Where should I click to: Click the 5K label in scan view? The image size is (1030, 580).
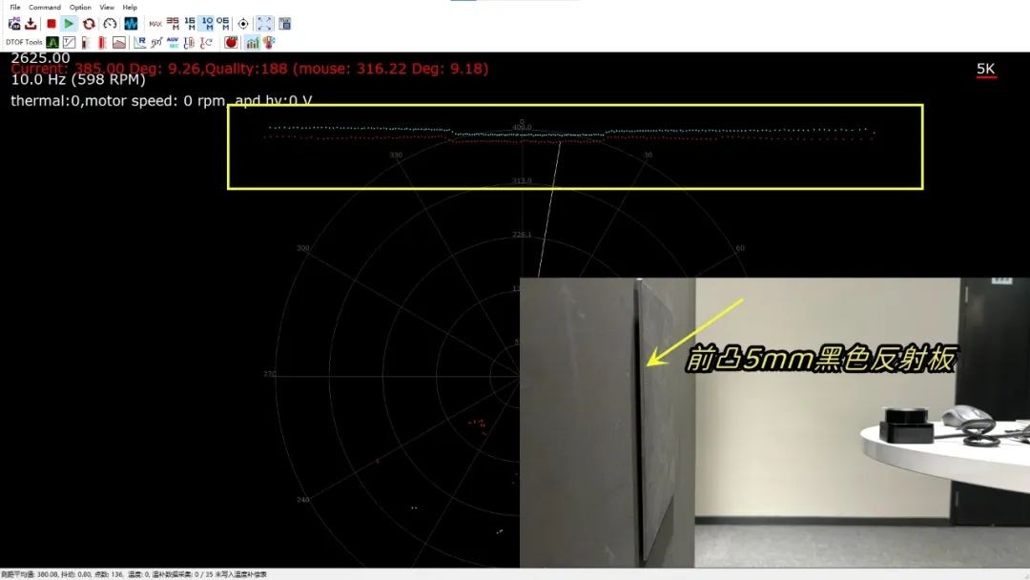coord(985,70)
